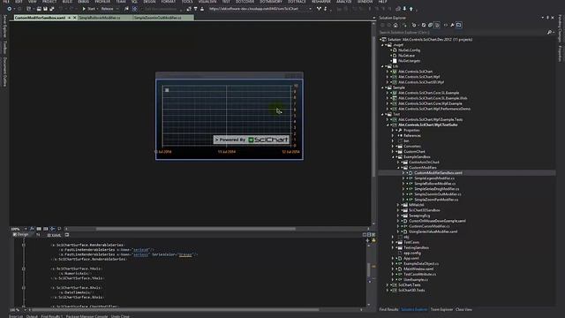Screen dimensions: 565x318
Task: Switch to SimpleRolloverModifier.cs tab
Action: click(x=100, y=18)
